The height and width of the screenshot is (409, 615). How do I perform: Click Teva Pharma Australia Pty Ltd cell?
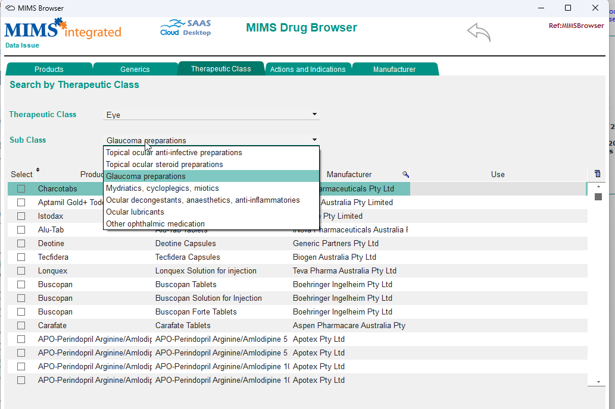tap(345, 271)
